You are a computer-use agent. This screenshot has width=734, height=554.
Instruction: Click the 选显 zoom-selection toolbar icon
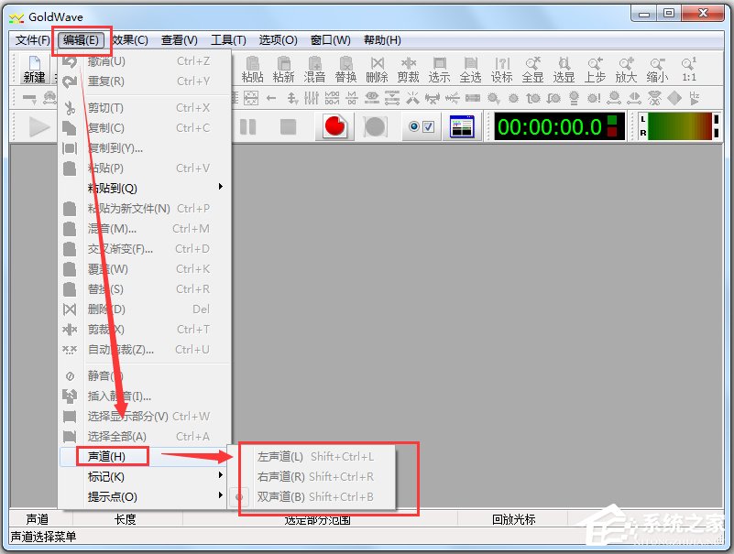click(564, 69)
